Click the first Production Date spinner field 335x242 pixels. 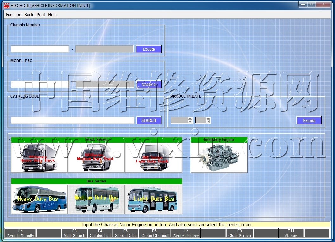pos(179,120)
